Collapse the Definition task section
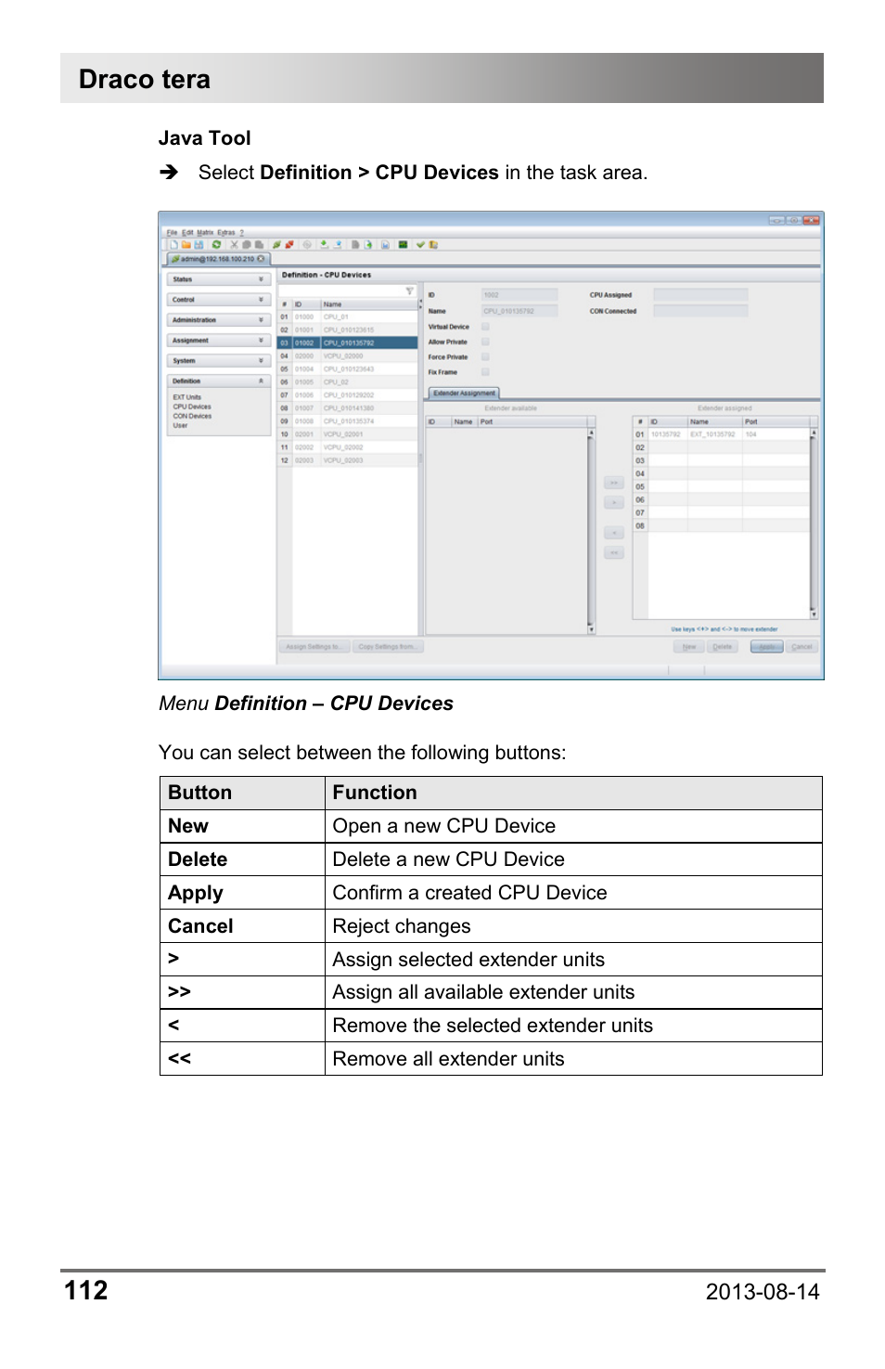The height and width of the screenshot is (1369, 885). click(x=218, y=381)
